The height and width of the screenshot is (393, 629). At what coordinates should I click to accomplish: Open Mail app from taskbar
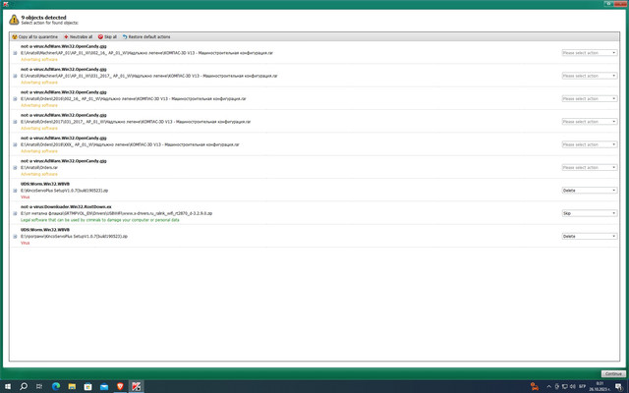[104, 386]
